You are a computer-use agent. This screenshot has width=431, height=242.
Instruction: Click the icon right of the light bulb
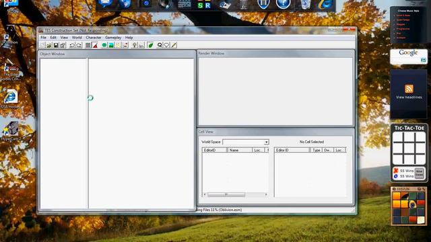click(x=141, y=45)
